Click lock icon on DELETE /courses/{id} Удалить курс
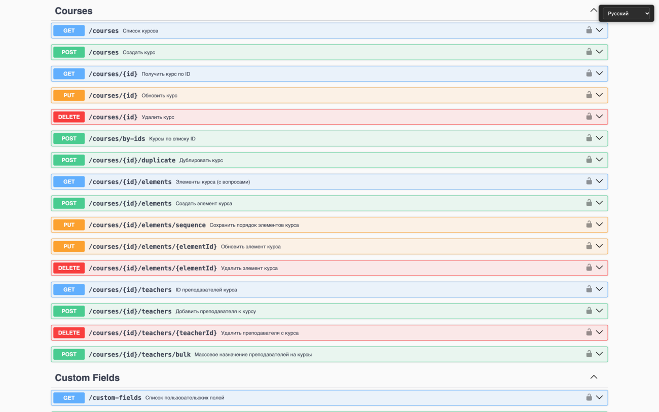Viewport: 659px width, 412px height. (x=589, y=117)
